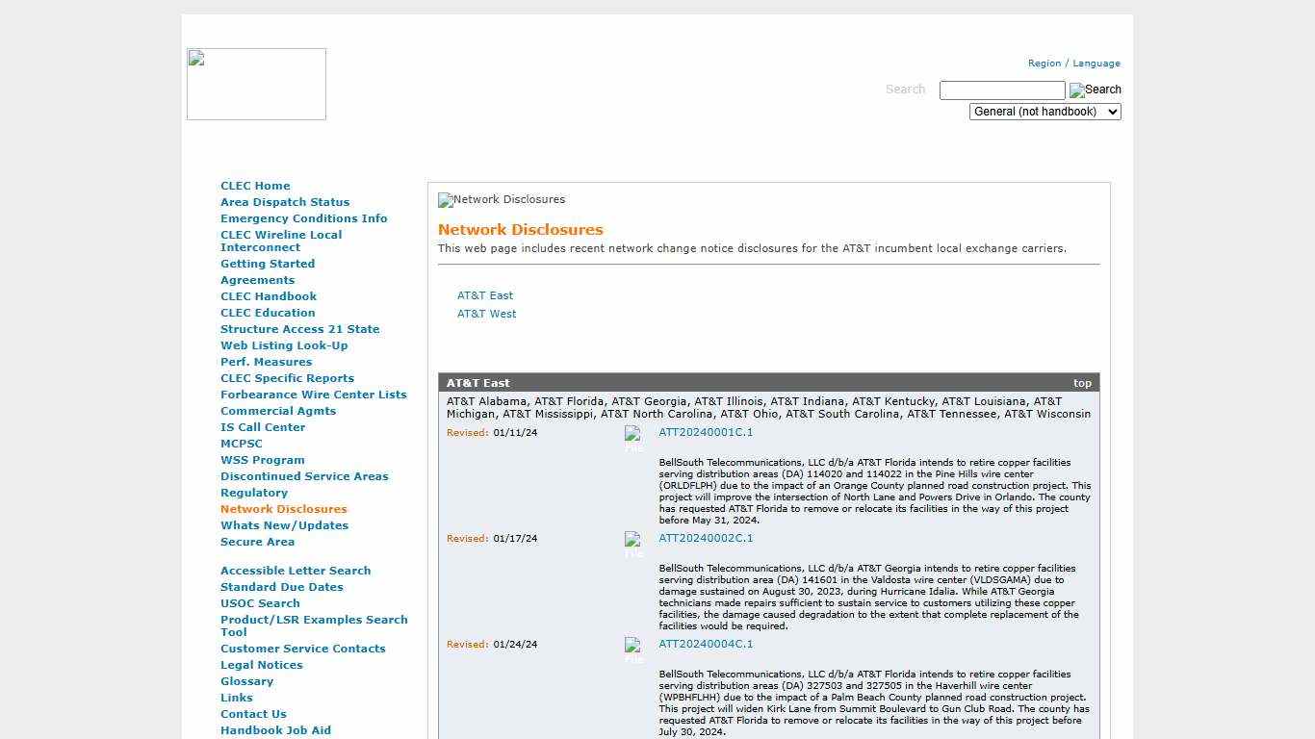Click the file icon beside ATT20240002C.1
The width and height of the screenshot is (1315, 739).
click(634, 544)
